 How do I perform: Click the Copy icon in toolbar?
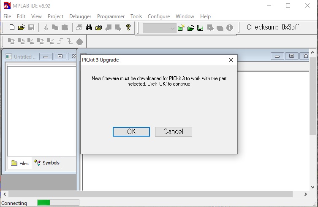tap(55, 27)
